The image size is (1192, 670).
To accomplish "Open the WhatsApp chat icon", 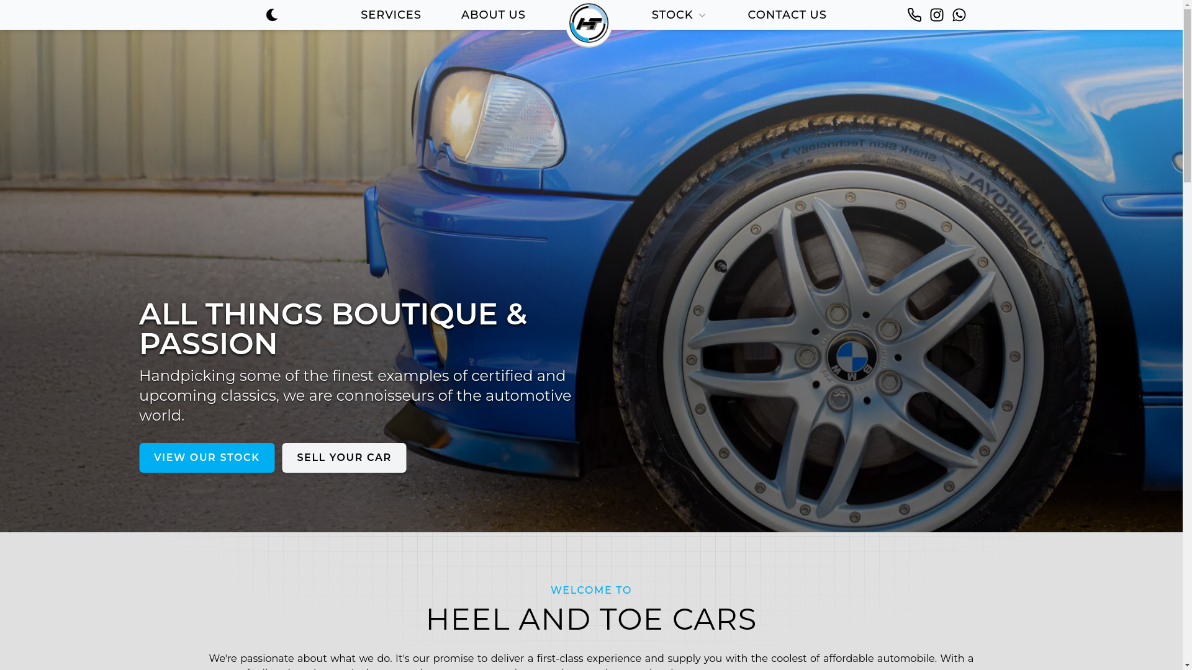I will pos(959,15).
